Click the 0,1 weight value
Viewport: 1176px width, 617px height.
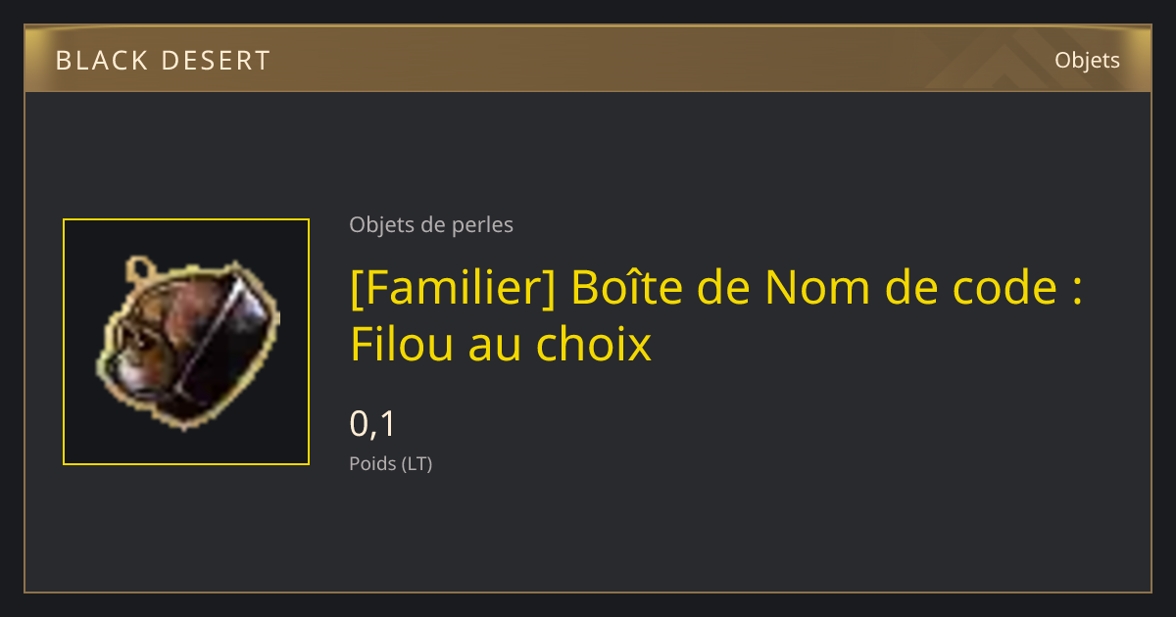(372, 424)
